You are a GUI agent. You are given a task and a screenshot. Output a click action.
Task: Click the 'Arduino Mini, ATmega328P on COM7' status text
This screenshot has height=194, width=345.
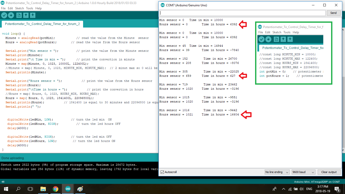(x=317, y=182)
